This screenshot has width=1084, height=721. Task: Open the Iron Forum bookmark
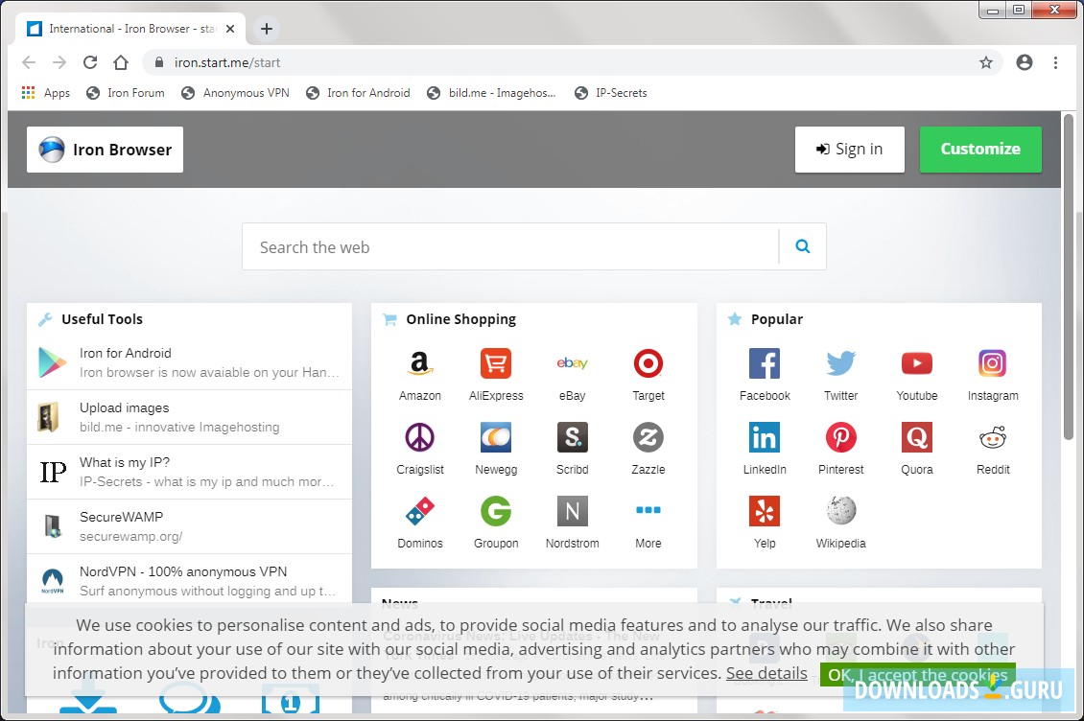(125, 93)
